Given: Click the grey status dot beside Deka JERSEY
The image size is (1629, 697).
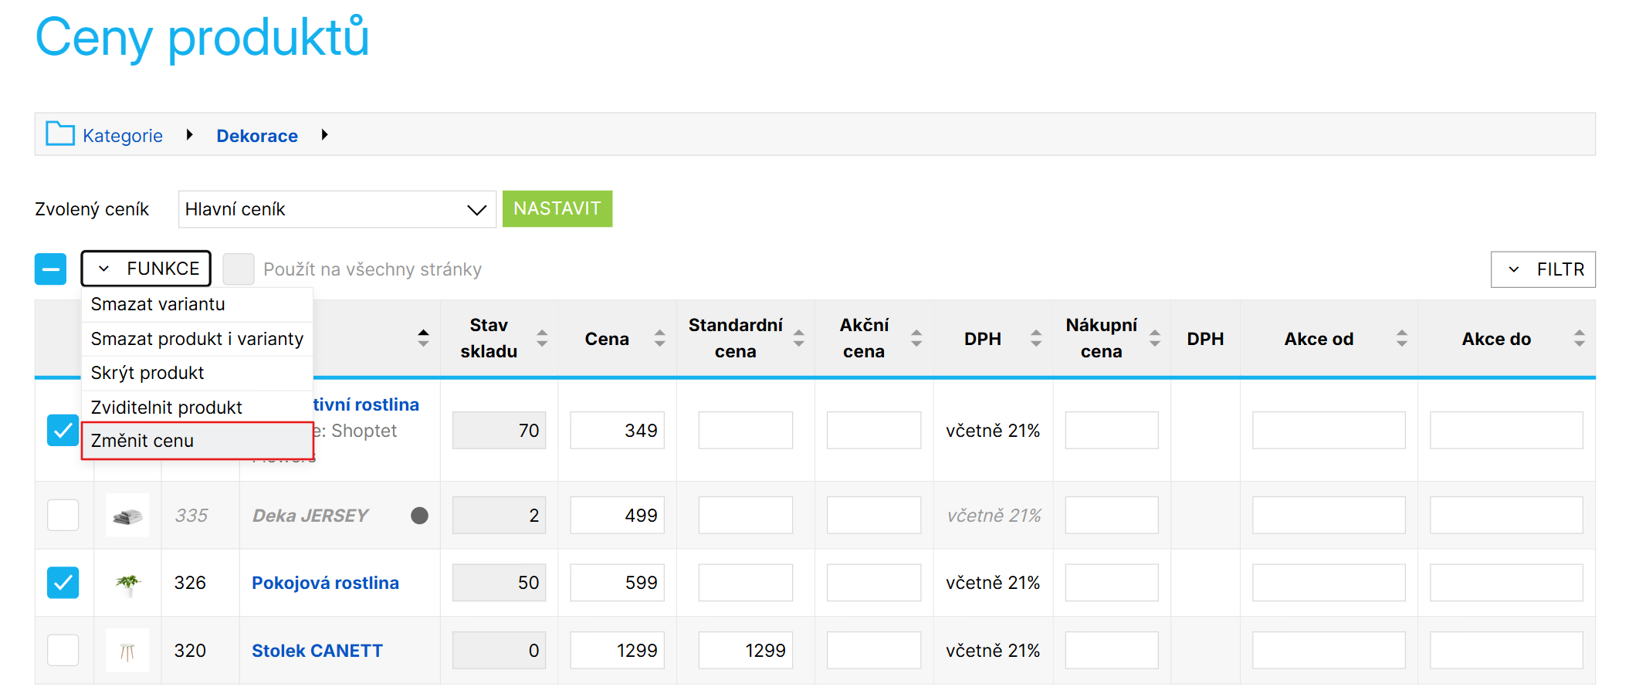Looking at the screenshot, I should coord(419,516).
